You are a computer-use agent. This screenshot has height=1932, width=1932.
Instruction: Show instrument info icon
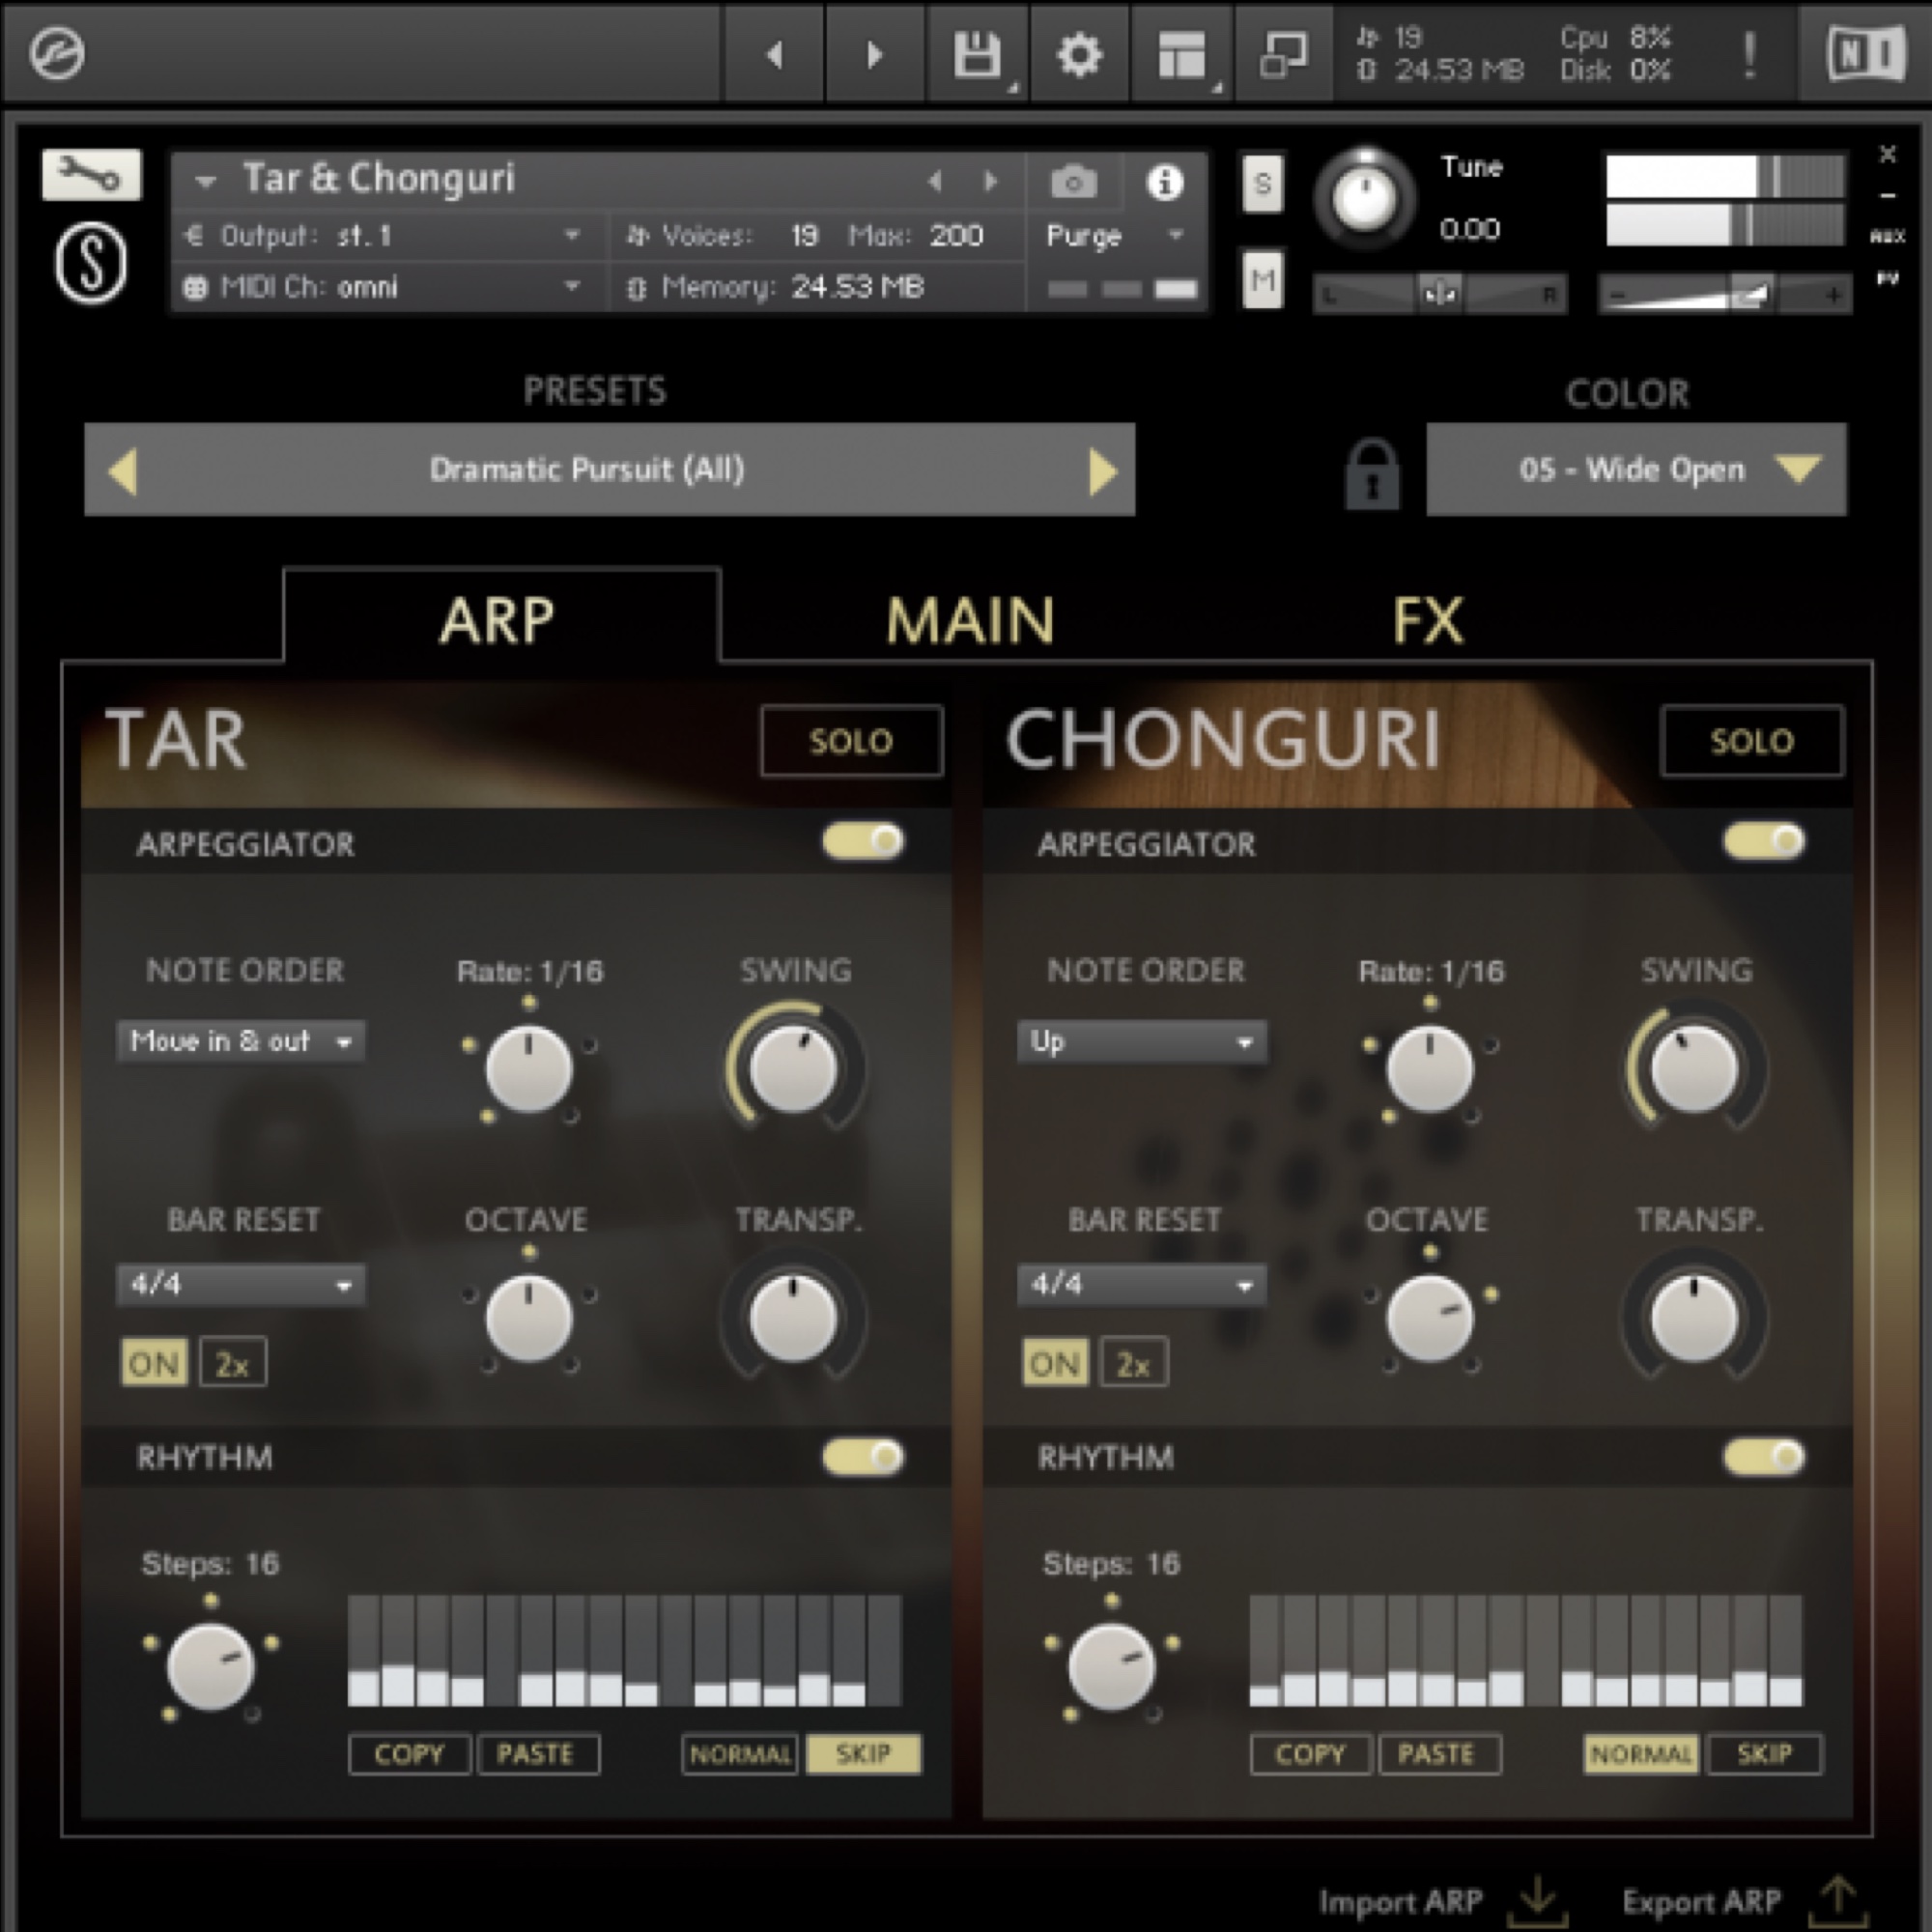(x=1165, y=182)
